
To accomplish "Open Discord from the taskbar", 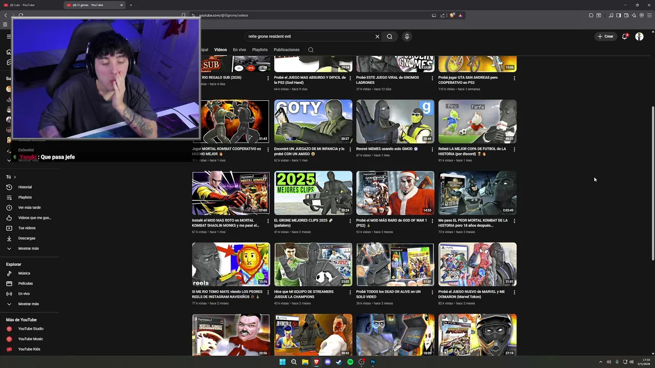I will pos(327,362).
